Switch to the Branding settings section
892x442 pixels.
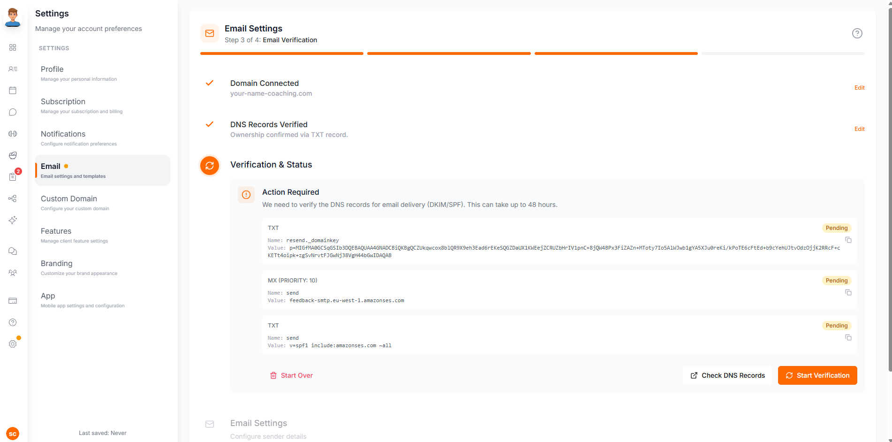56,263
